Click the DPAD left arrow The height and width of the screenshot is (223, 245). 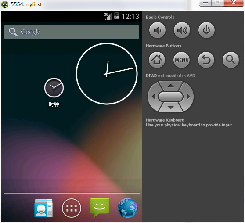[x=154, y=97]
